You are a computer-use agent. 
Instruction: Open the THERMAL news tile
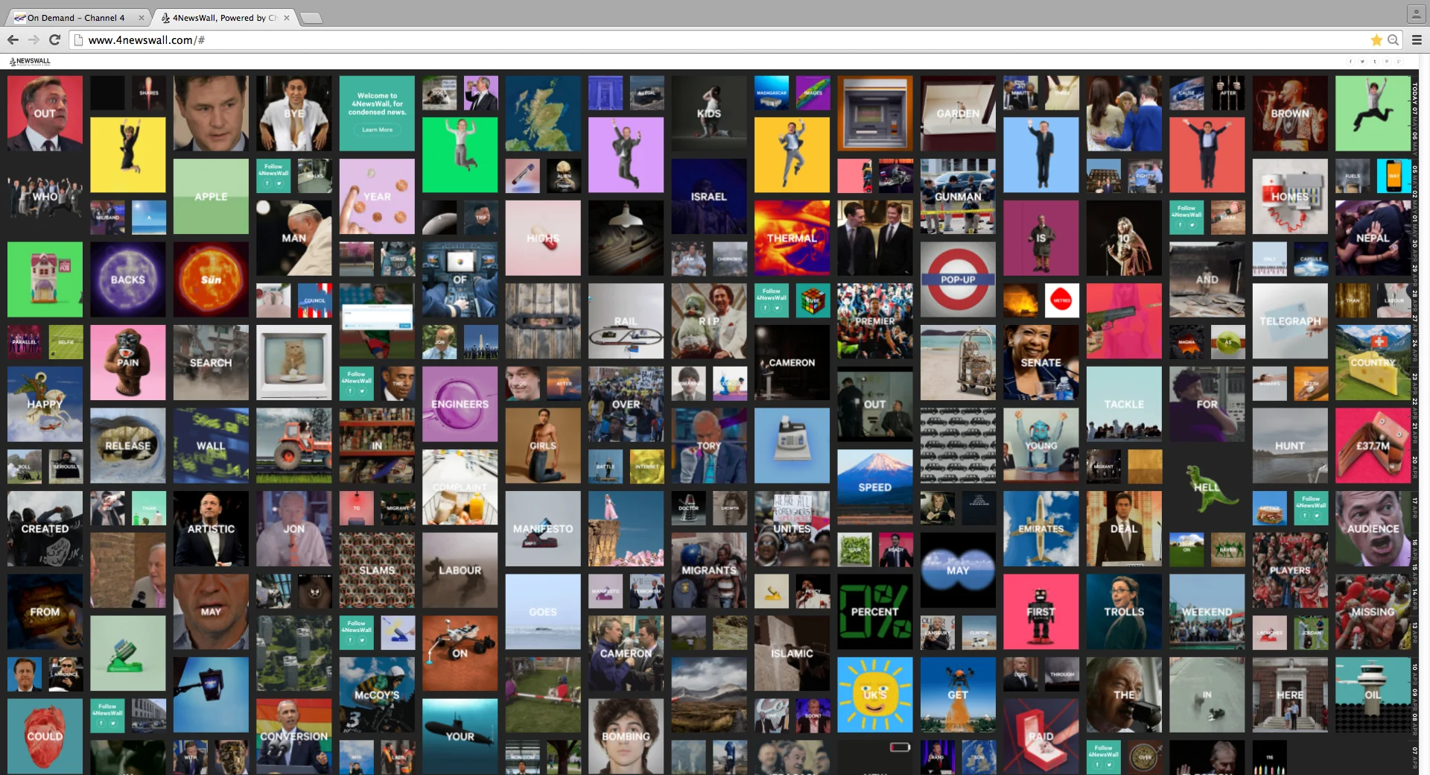792,238
